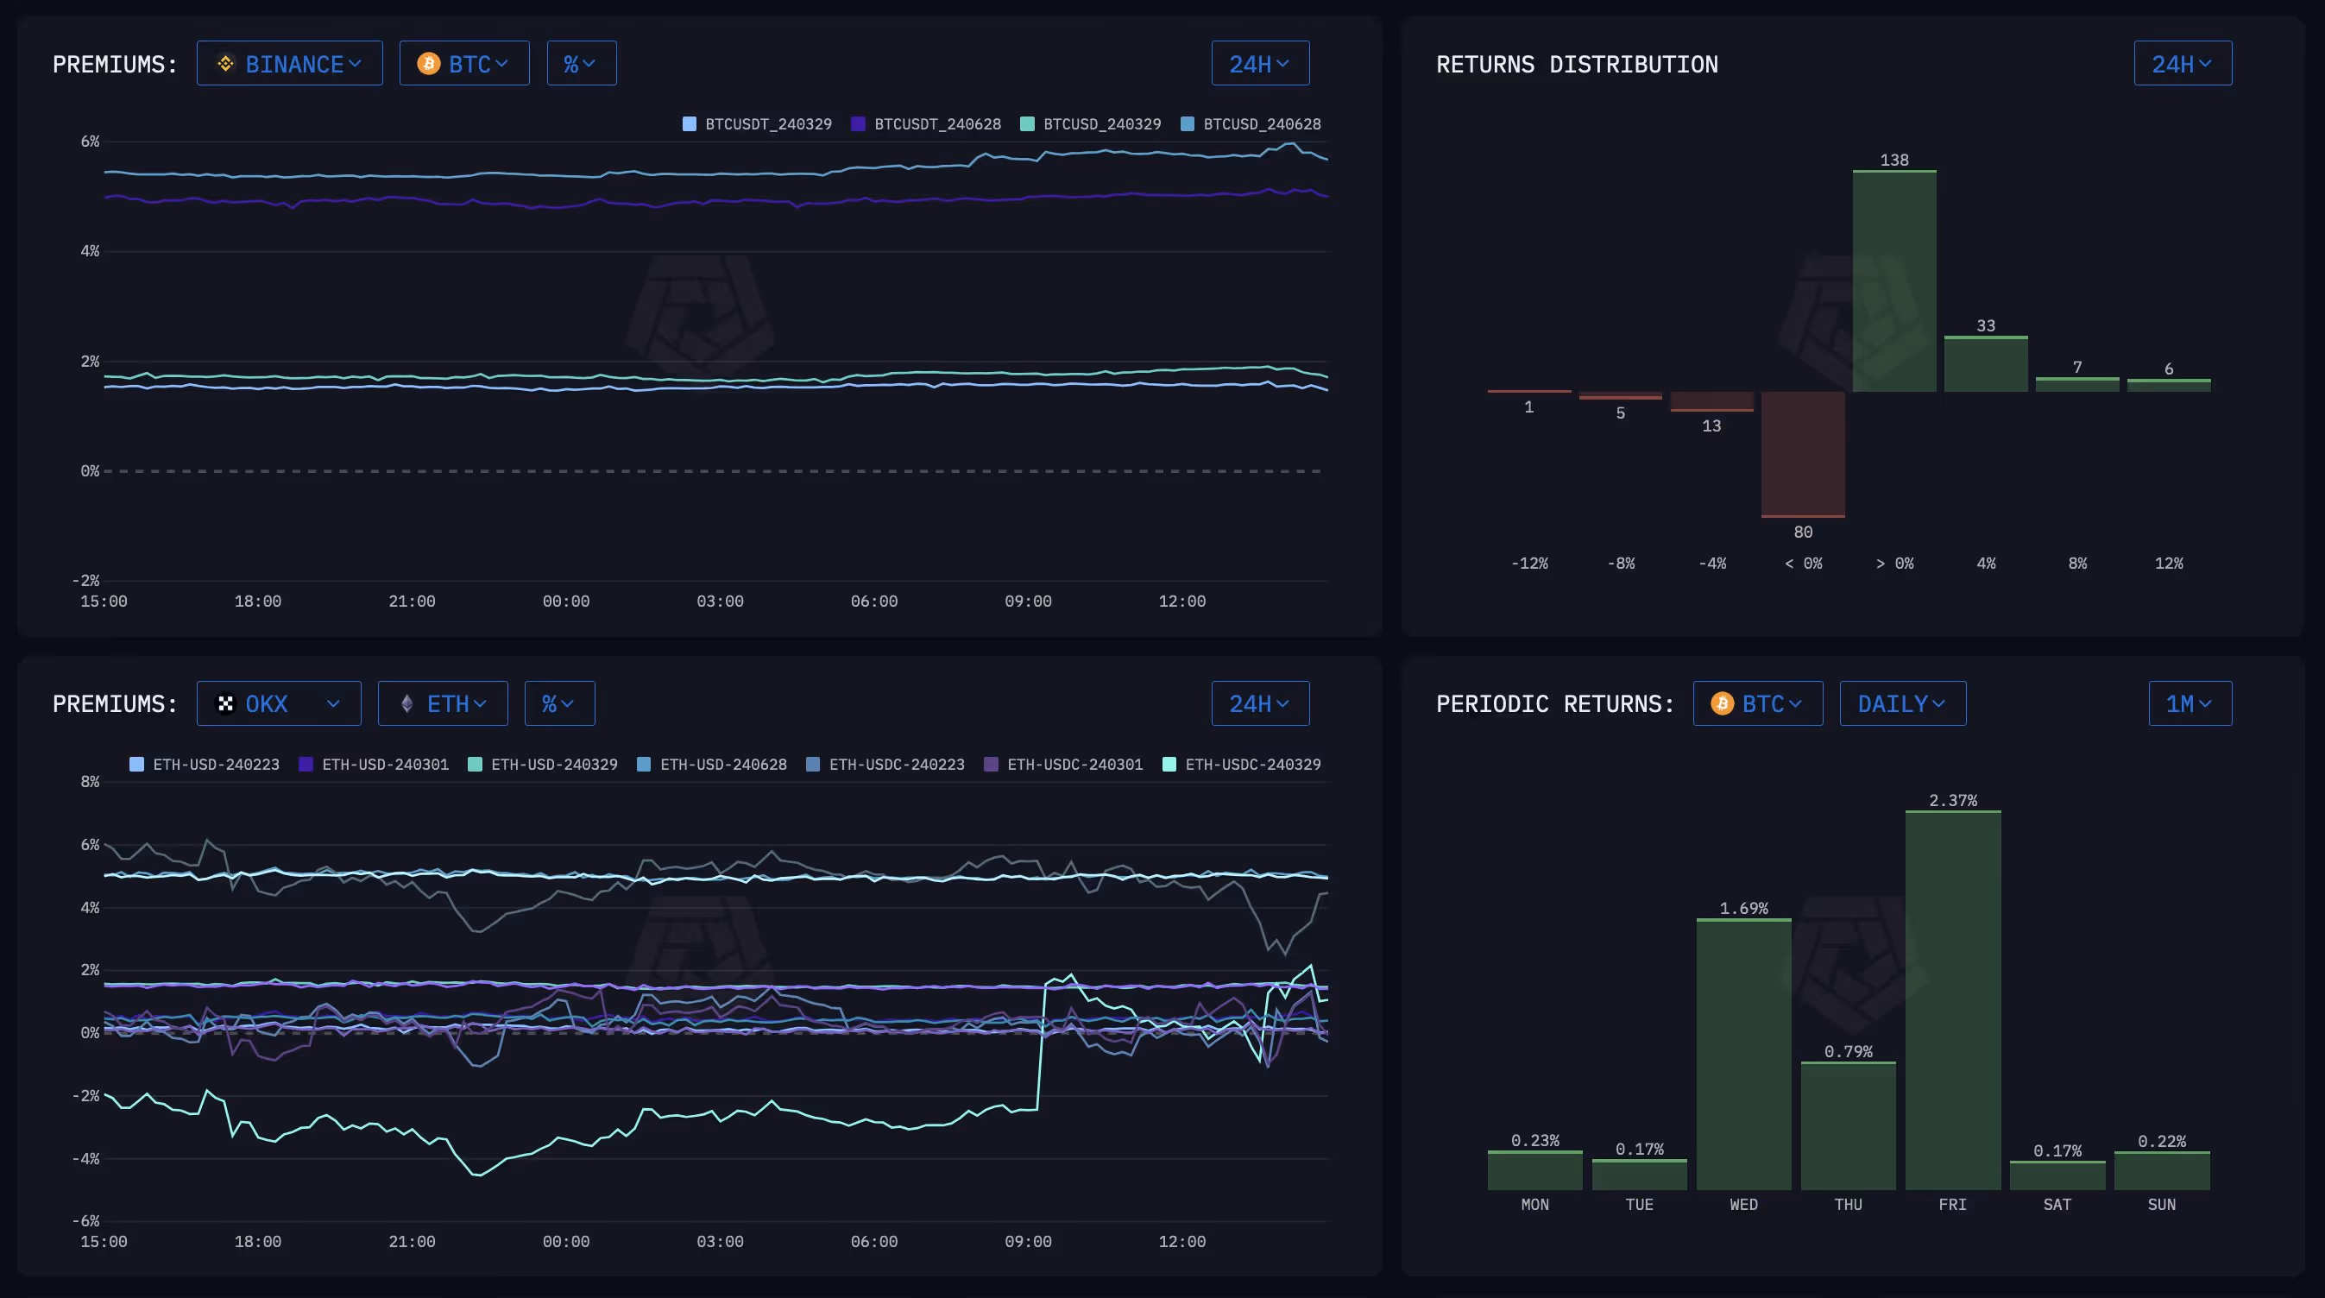This screenshot has width=2325, height=1298.
Task: Click the BTCUSD_240628 legend color square
Action: click(1187, 123)
